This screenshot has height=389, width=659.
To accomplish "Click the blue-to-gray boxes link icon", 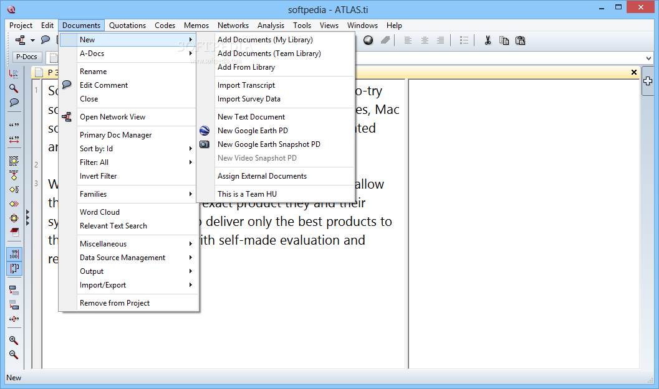I will click(14, 291).
